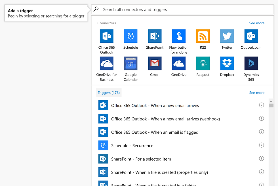The height and width of the screenshot is (186, 278).
Task: Click the search magnifier icon
Action: 96,9
